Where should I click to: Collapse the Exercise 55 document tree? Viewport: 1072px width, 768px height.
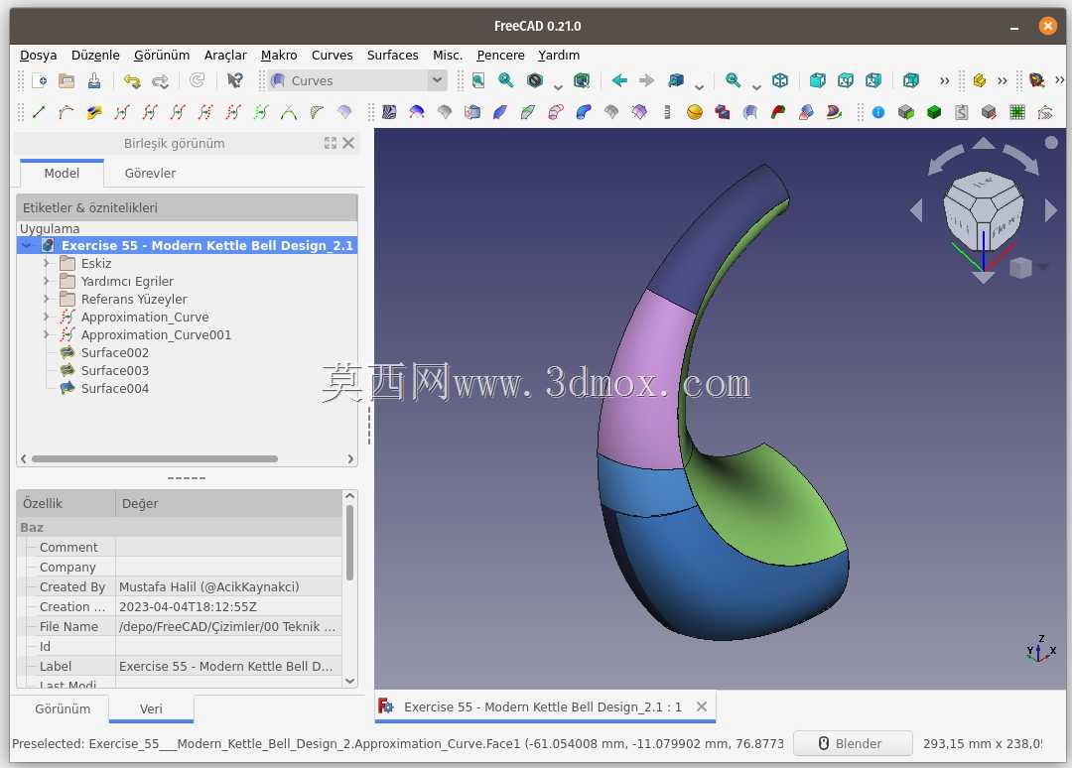tap(27, 245)
